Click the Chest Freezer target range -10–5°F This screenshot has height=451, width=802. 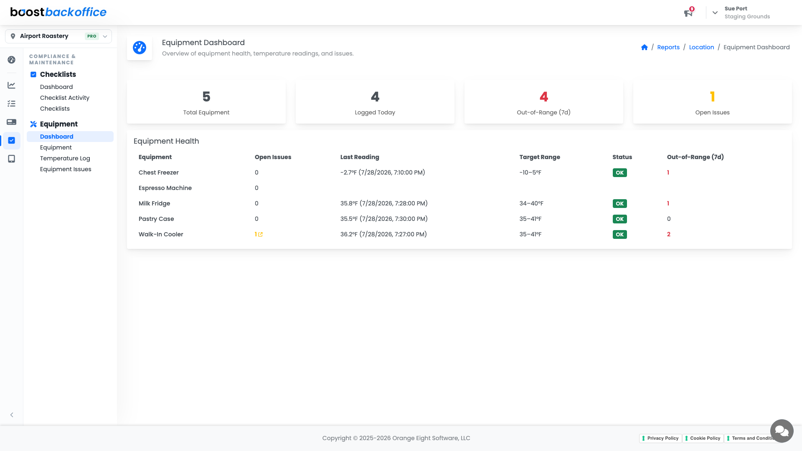click(530, 172)
